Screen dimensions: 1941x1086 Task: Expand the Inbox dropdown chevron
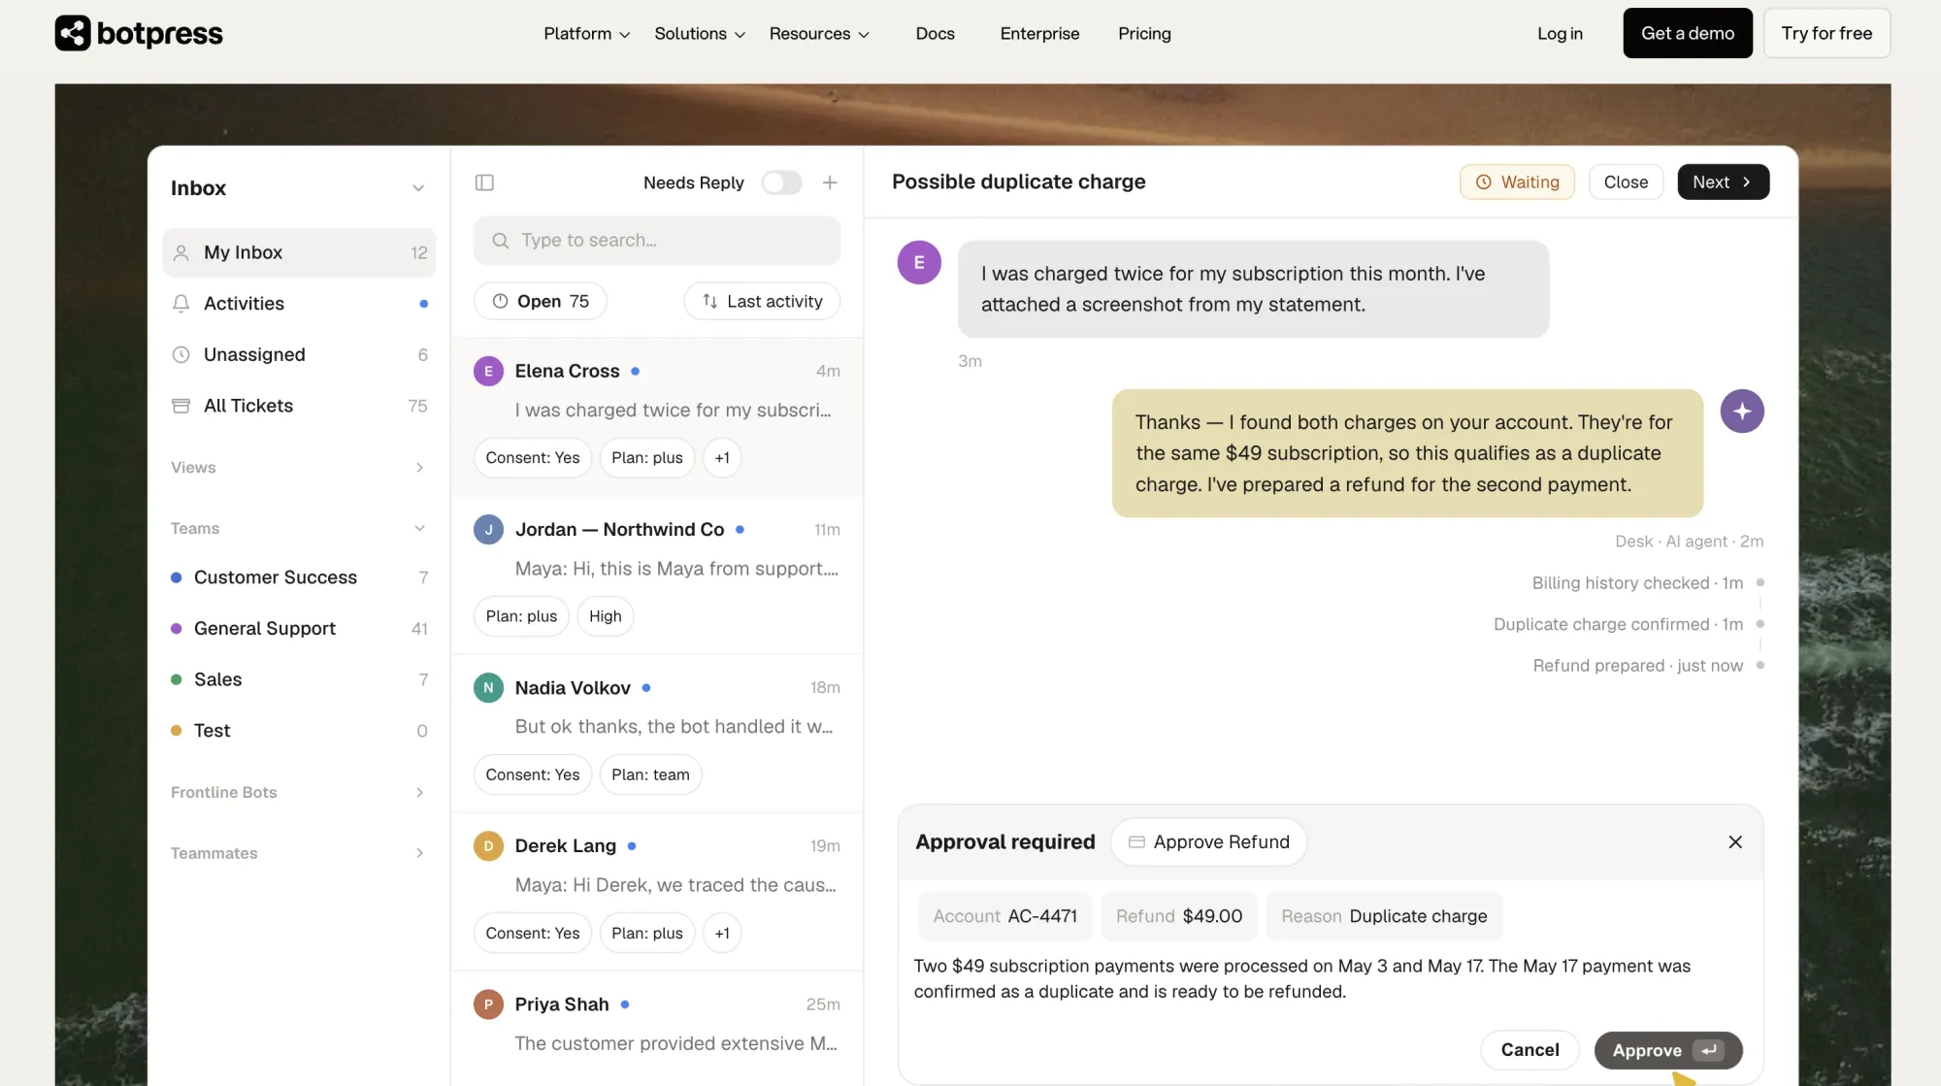pos(418,188)
